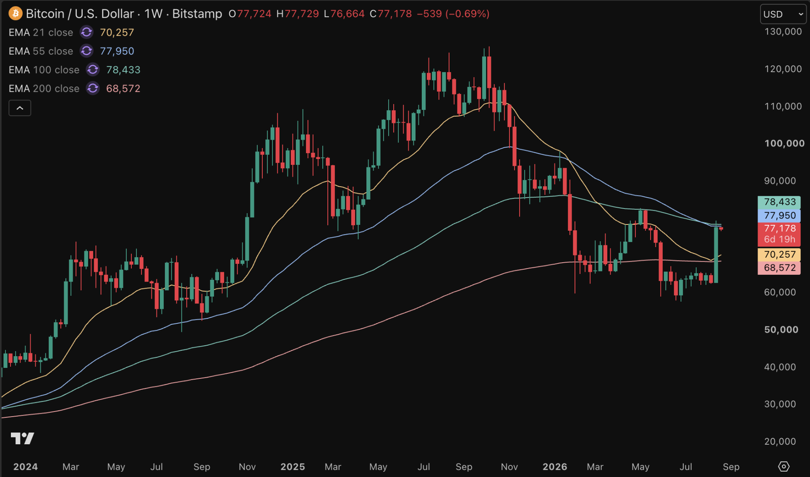Click the EMA 55 value 77,950 in legend
Screen dimensions: 810x477
point(117,51)
